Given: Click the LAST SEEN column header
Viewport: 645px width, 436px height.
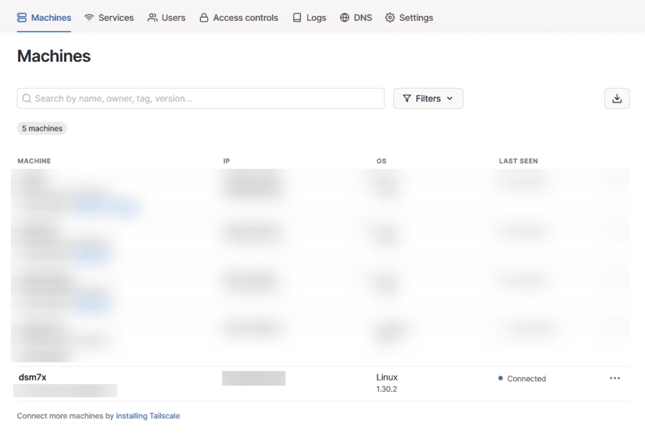Looking at the screenshot, I should pos(518,161).
